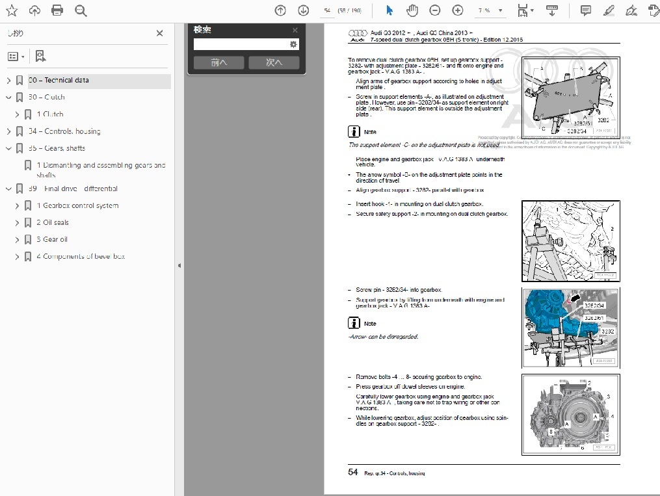Open the 2 Oil seals bookmark
This screenshot has height=496, width=660.
point(53,222)
